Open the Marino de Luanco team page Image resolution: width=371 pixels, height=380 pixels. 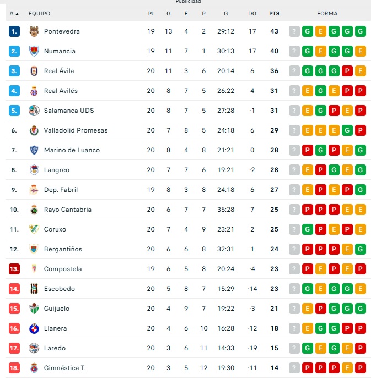72,150
